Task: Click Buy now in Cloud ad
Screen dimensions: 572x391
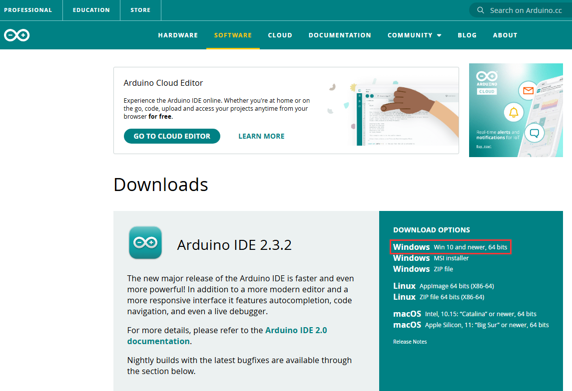Action: (x=484, y=146)
